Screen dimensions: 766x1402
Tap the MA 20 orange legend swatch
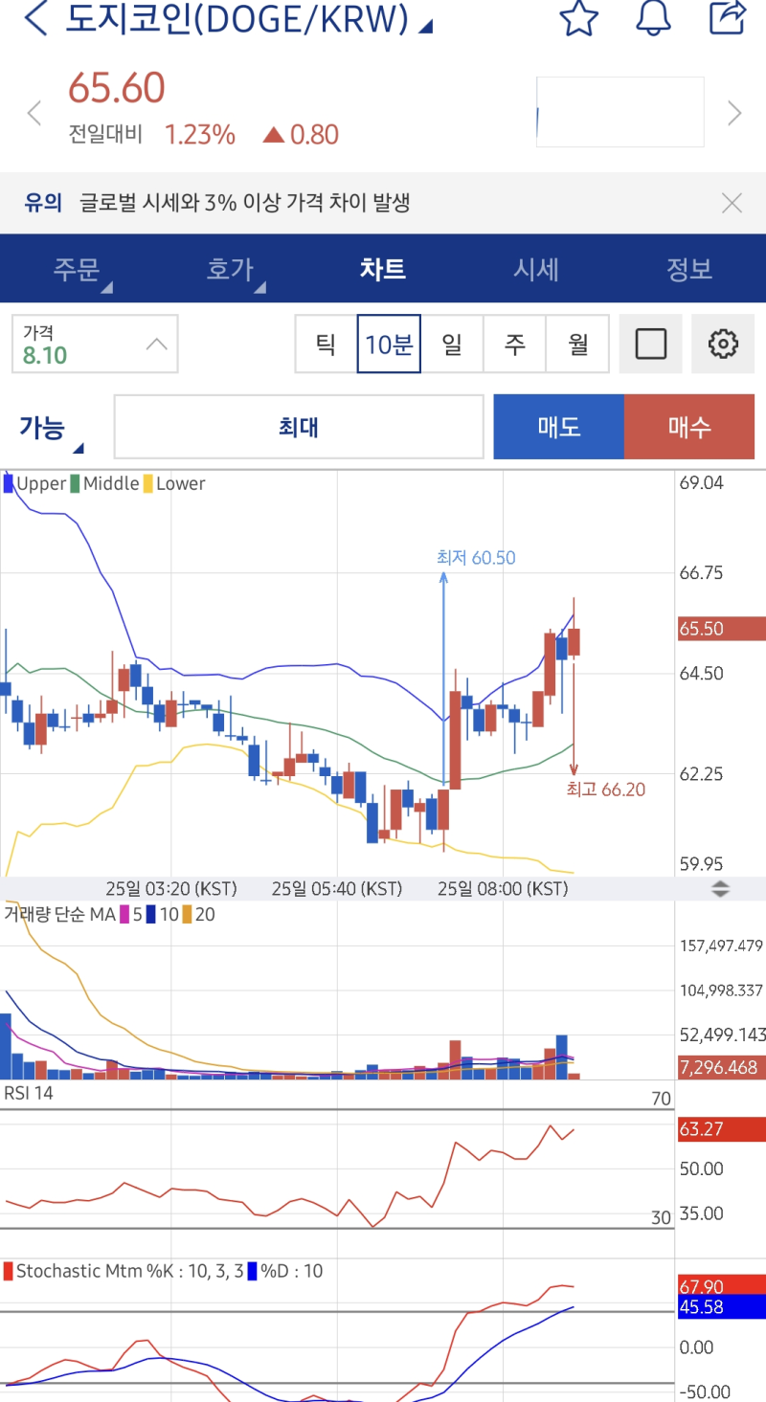[187, 914]
